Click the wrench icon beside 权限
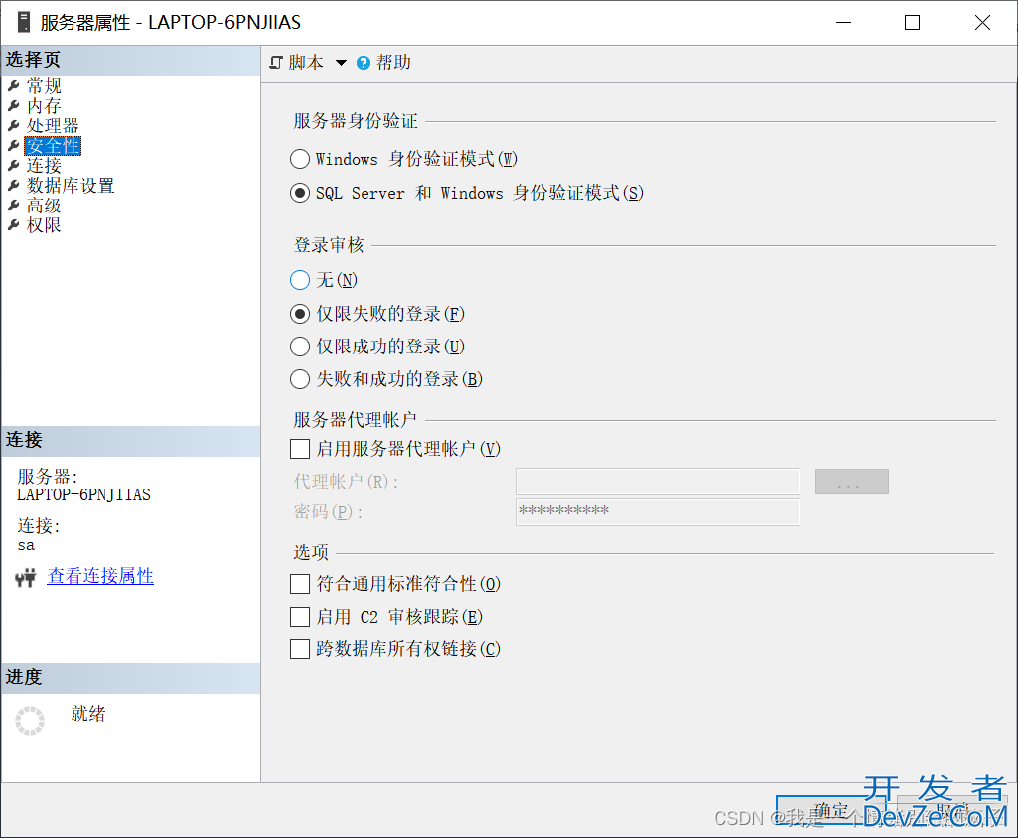The width and height of the screenshot is (1018, 838). click(14, 225)
